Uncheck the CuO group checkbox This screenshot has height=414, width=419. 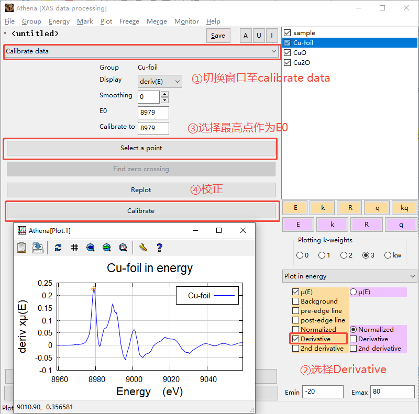(x=287, y=53)
